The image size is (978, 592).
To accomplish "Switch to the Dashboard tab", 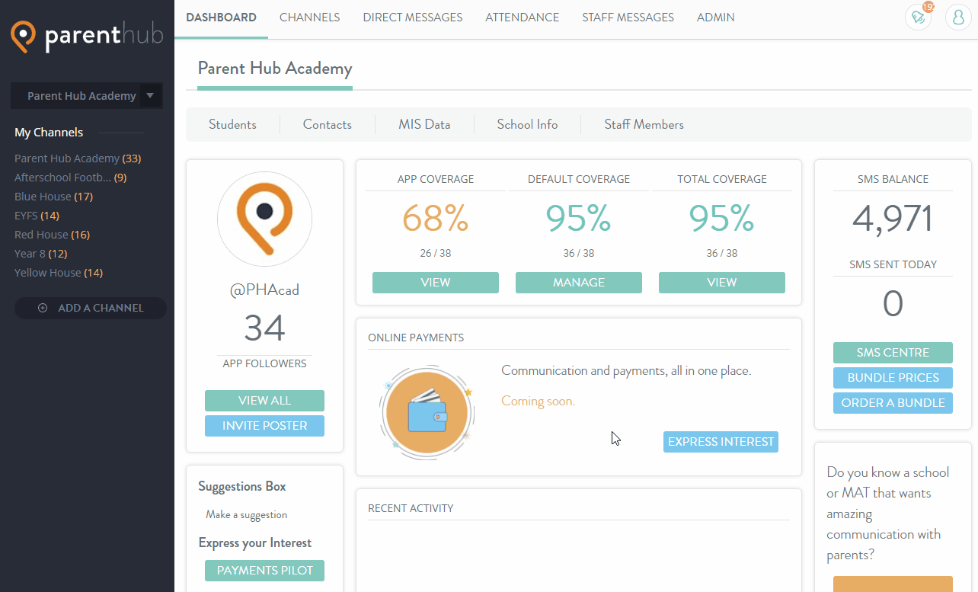I will click(221, 17).
